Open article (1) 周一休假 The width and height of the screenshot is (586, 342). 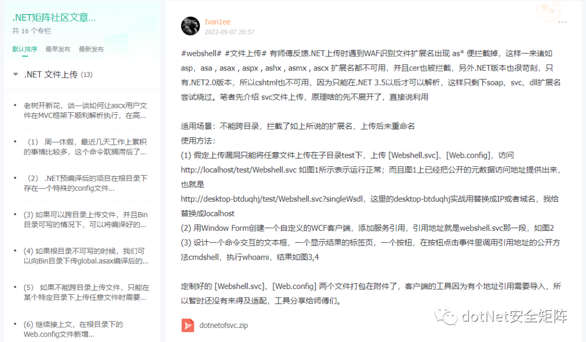tap(85, 147)
